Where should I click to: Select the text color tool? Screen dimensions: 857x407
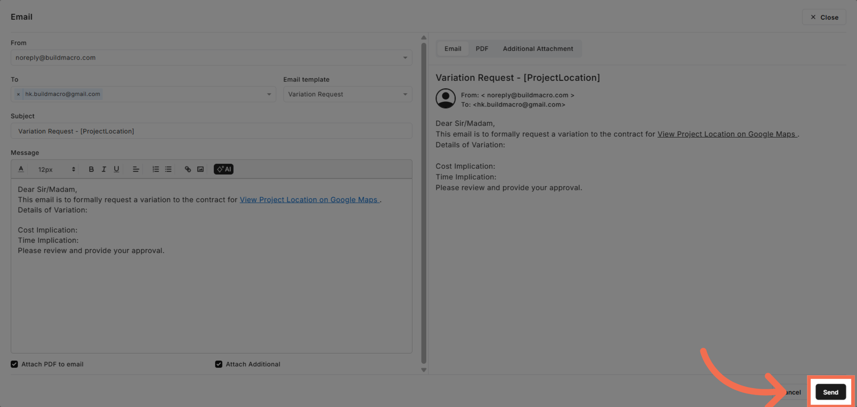tap(21, 169)
